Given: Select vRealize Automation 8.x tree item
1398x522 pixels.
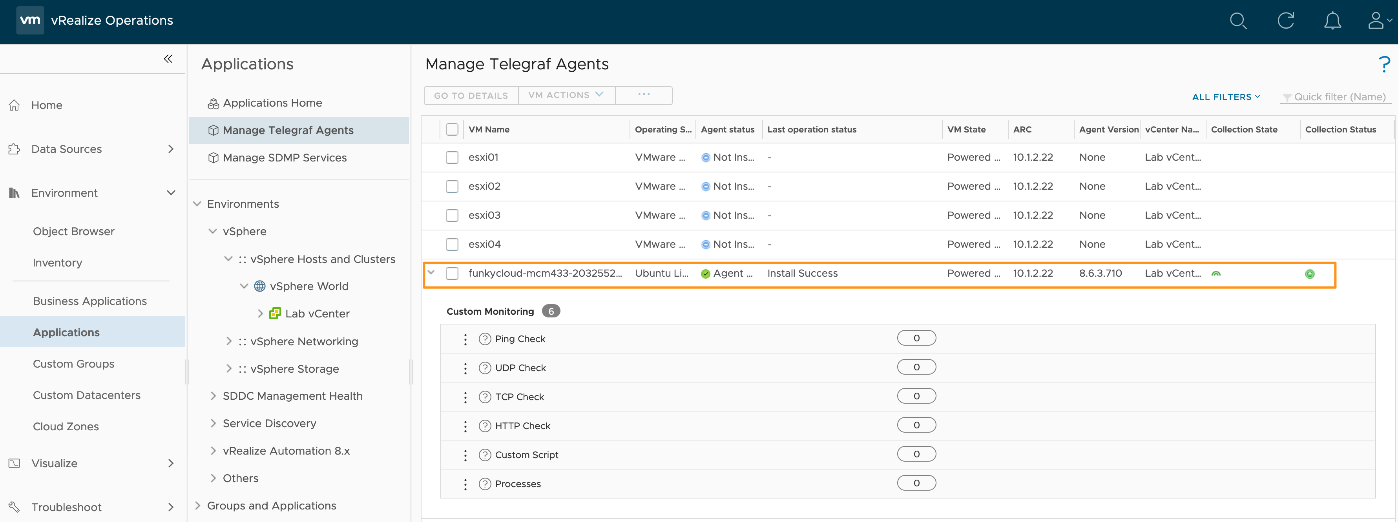Looking at the screenshot, I should [x=286, y=451].
